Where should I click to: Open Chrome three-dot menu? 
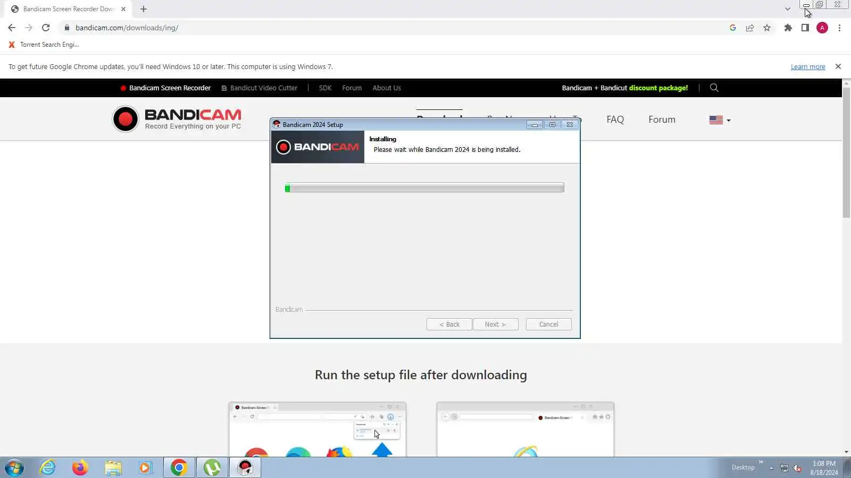click(x=839, y=28)
